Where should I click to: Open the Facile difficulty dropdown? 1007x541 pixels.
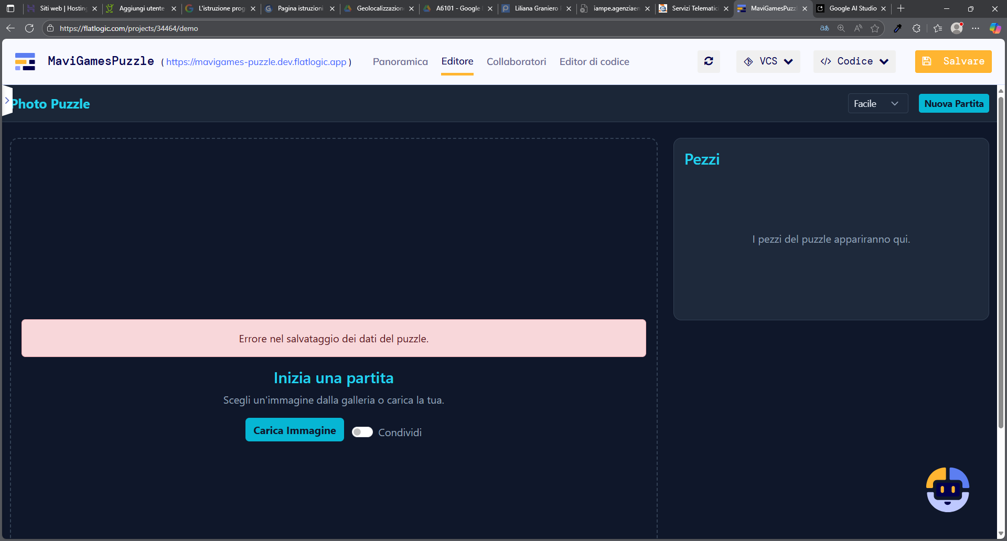877,104
